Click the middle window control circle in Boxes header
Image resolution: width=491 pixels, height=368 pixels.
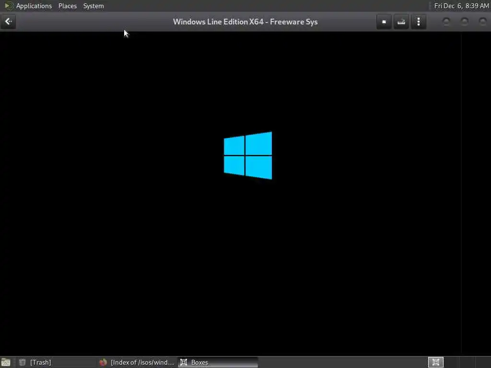(464, 22)
